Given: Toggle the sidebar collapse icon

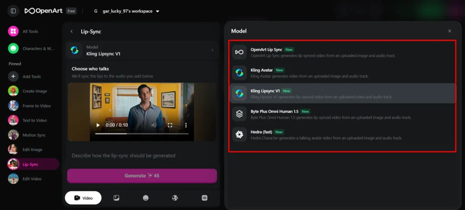Looking at the screenshot, I should click(13, 10).
